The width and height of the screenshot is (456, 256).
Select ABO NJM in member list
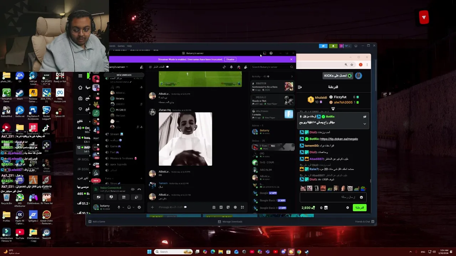pyautogui.click(x=273, y=170)
